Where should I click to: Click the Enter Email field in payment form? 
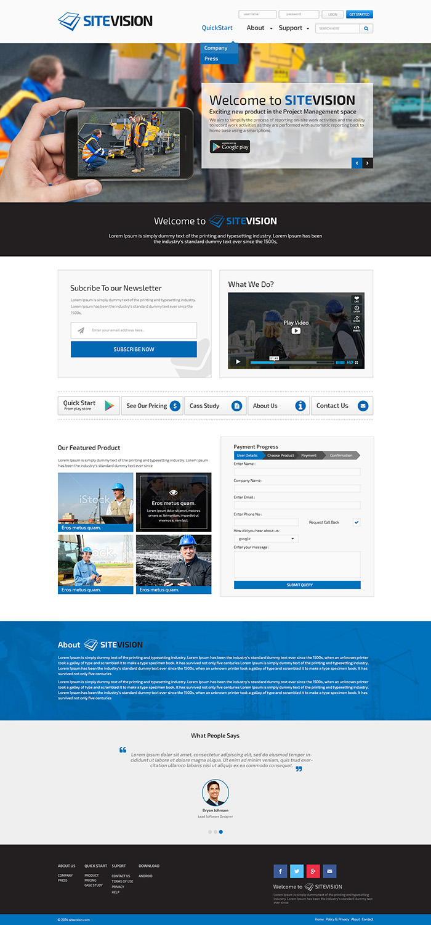click(297, 505)
